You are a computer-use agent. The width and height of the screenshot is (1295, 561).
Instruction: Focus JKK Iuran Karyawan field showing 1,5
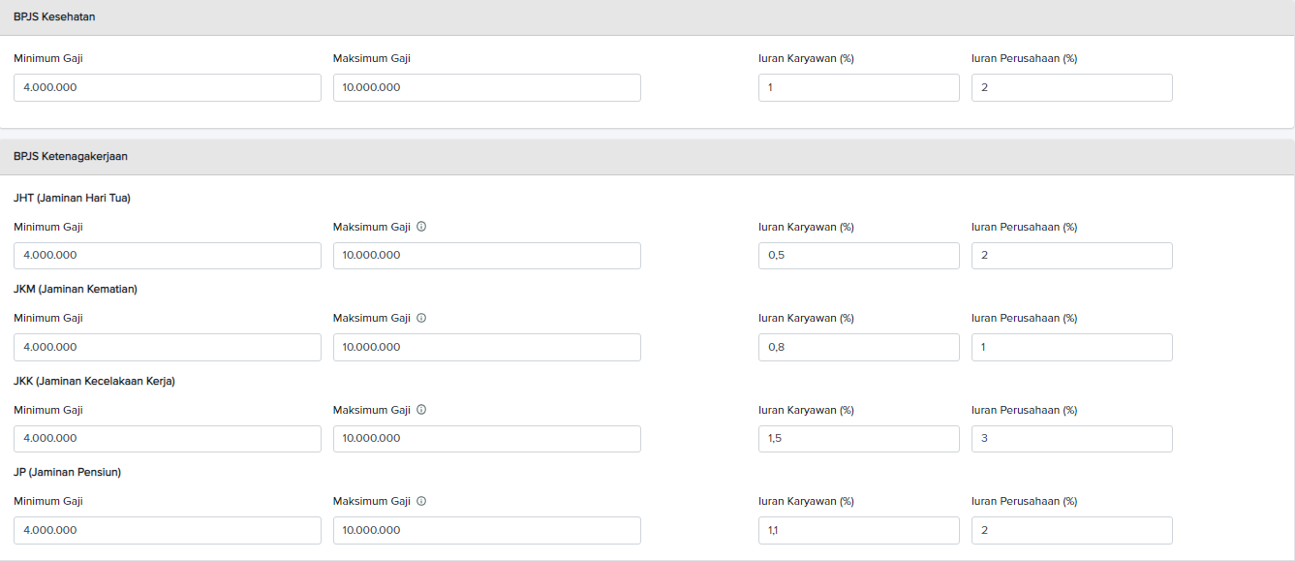coord(858,439)
